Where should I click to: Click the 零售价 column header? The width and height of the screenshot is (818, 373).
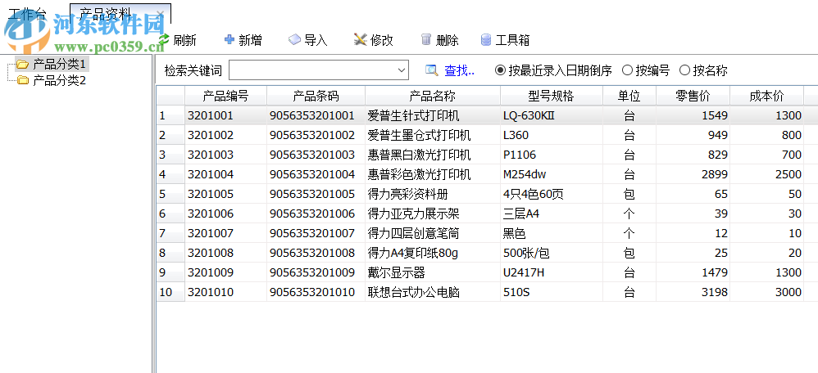point(693,96)
